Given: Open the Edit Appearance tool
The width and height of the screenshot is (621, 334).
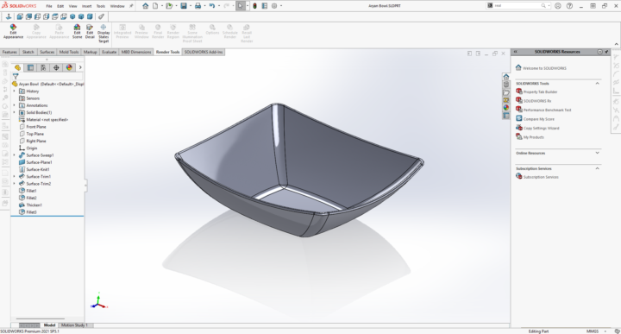Looking at the screenshot, I should tap(13, 31).
